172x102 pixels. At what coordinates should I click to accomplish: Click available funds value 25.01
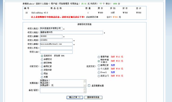coord(84,4)
